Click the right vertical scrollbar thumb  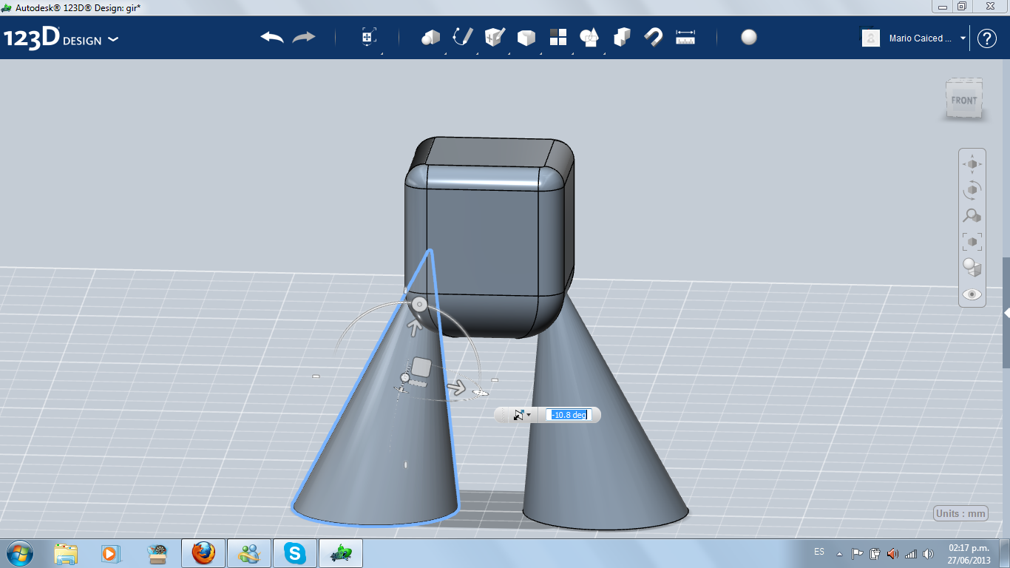(x=1006, y=312)
